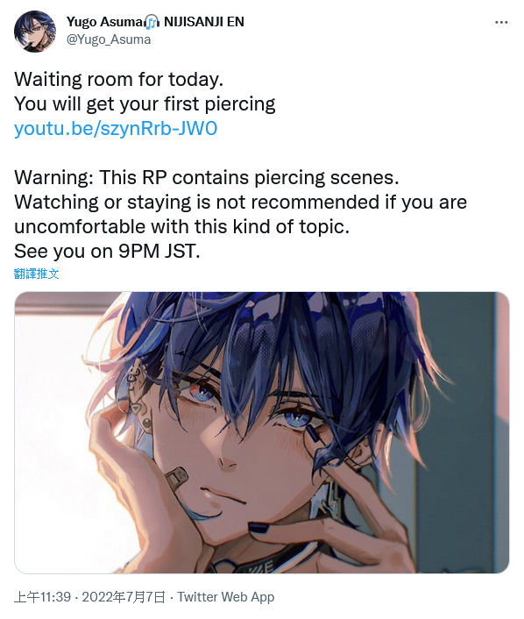This screenshot has width=524, height=619.
Task: Open Yugo Asuma's profile avatar
Action: click(35, 32)
